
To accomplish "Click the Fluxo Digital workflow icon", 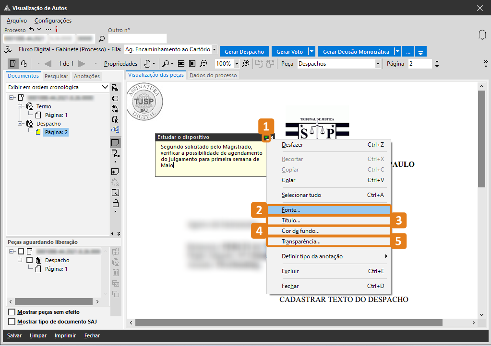I will coord(8,49).
